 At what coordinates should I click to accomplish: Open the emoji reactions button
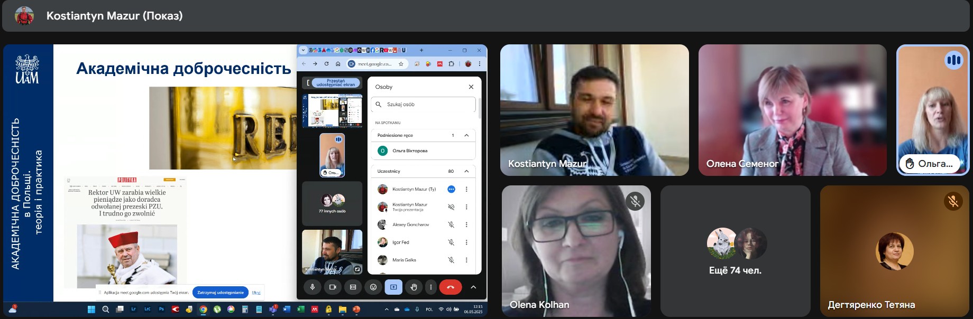coord(373,287)
